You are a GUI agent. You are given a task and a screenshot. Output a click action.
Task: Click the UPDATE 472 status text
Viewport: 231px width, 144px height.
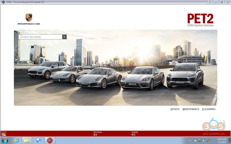tap(135, 133)
